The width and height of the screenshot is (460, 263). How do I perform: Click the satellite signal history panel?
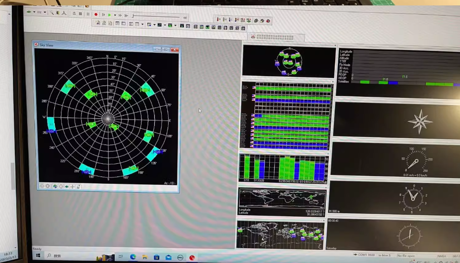click(286, 116)
